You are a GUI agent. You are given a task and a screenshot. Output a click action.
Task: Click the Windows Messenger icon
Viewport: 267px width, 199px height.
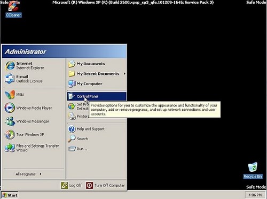10,121
